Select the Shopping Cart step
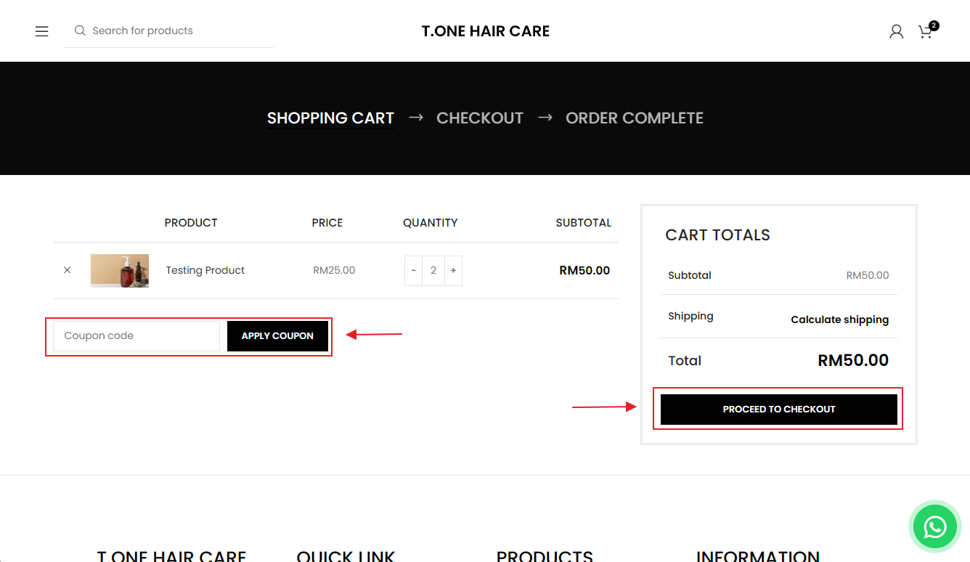 pyautogui.click(x=330, y=118)
